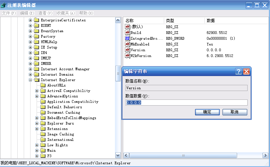Confirm with the 确定 button

[207, 112]
